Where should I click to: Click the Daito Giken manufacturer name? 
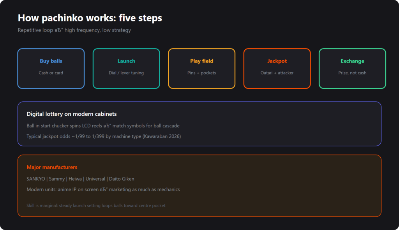point(122,179)
